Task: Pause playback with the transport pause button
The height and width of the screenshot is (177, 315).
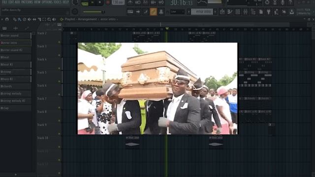Action: (93, 2)
